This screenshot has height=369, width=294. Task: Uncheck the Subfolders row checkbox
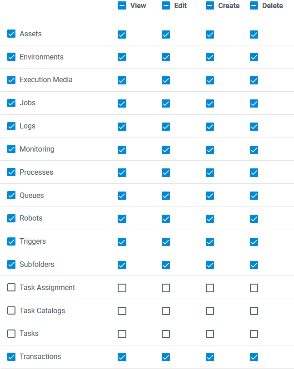point(11,265)
